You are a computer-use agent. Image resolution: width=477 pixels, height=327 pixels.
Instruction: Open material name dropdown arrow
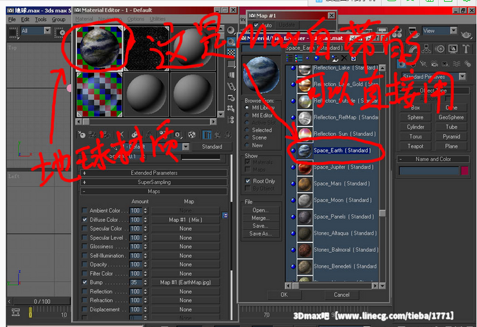(186, 147)
